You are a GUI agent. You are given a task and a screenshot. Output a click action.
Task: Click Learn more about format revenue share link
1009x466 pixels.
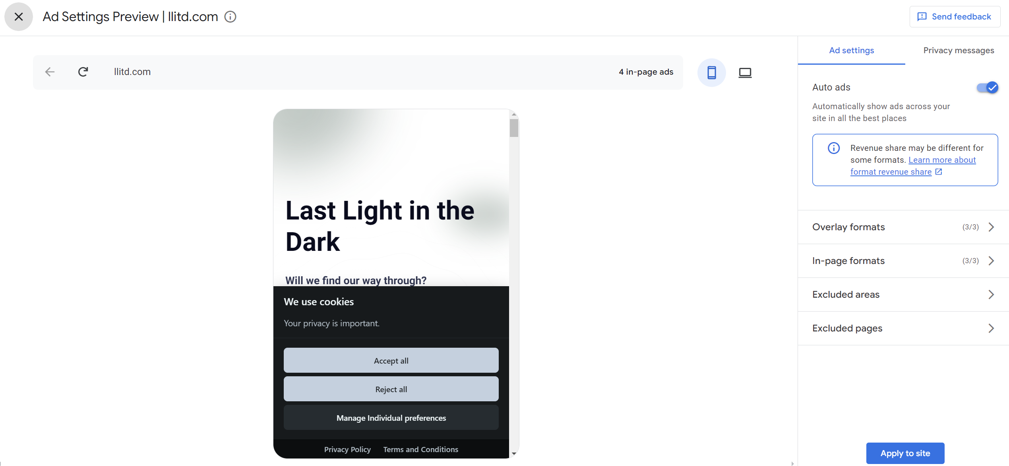(895, 165)
